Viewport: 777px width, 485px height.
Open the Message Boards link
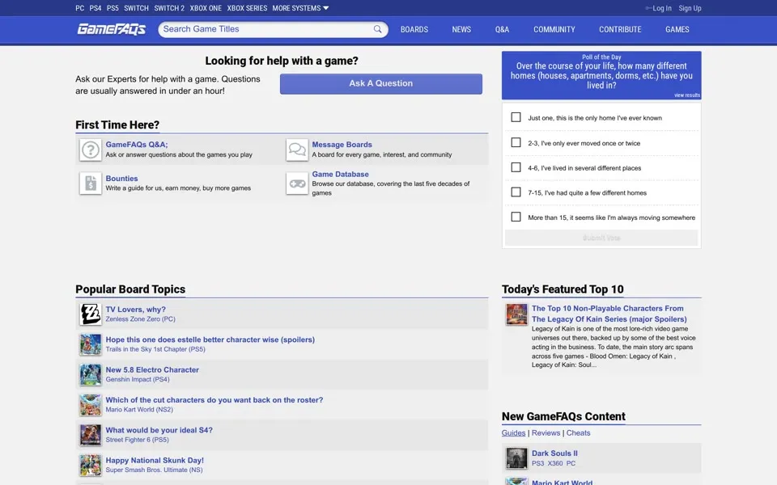pyautogui.click(x=342, y=145)
